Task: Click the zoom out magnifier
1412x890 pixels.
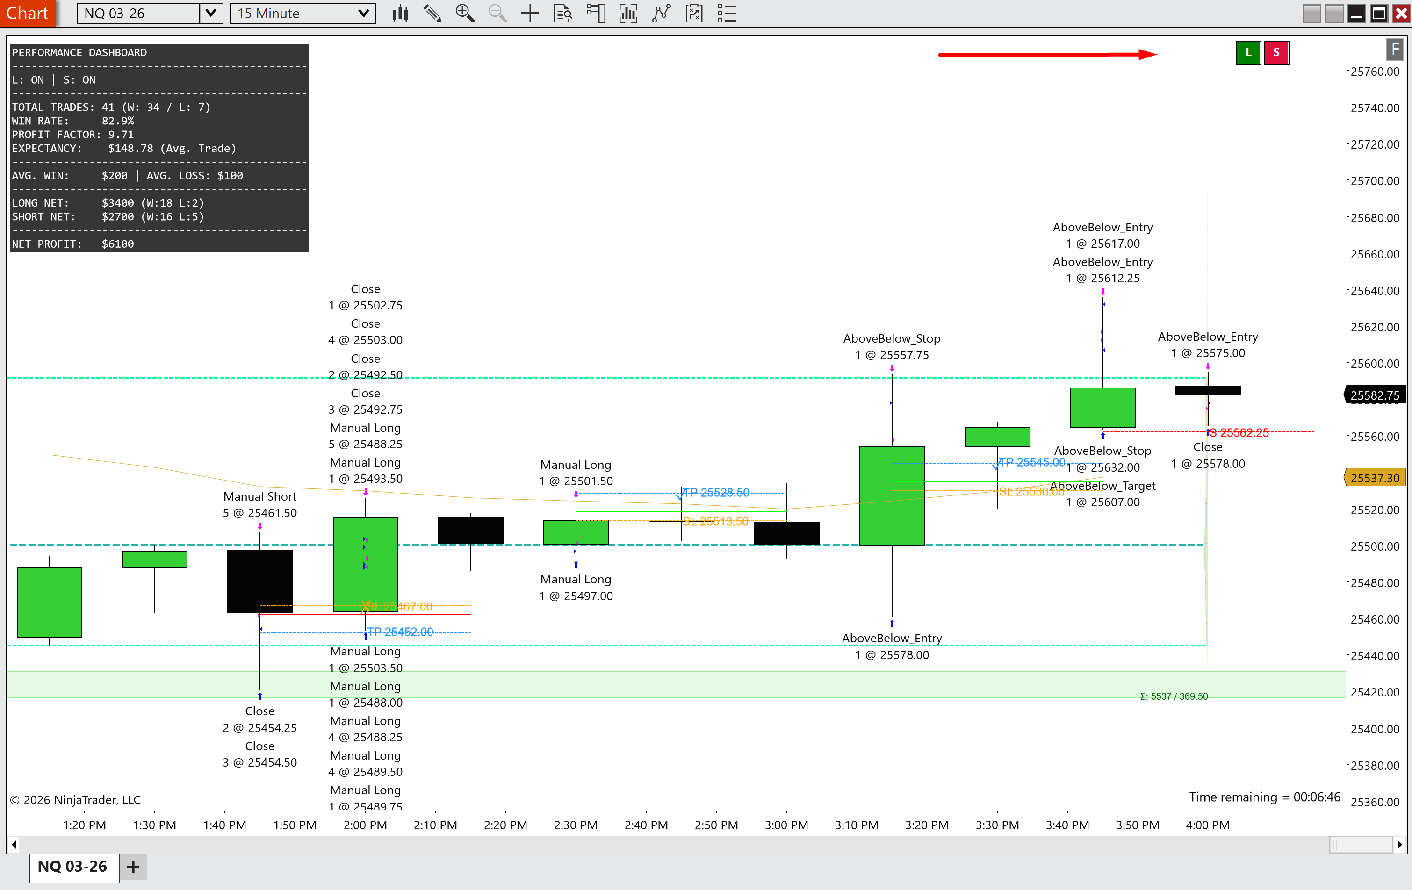Action: (497, 14)
